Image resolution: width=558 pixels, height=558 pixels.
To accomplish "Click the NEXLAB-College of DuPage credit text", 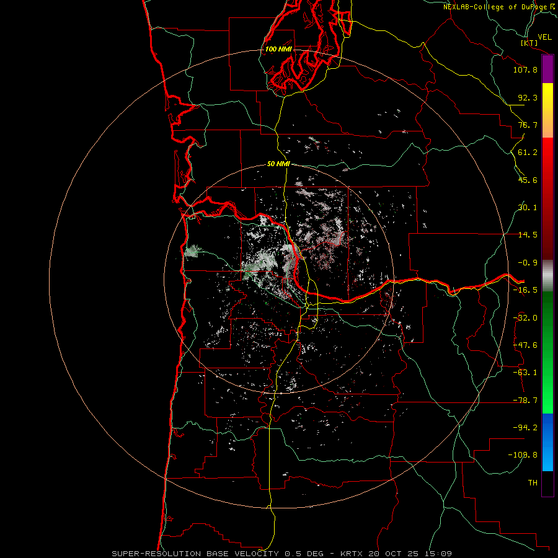I will (x=500, y=7).
